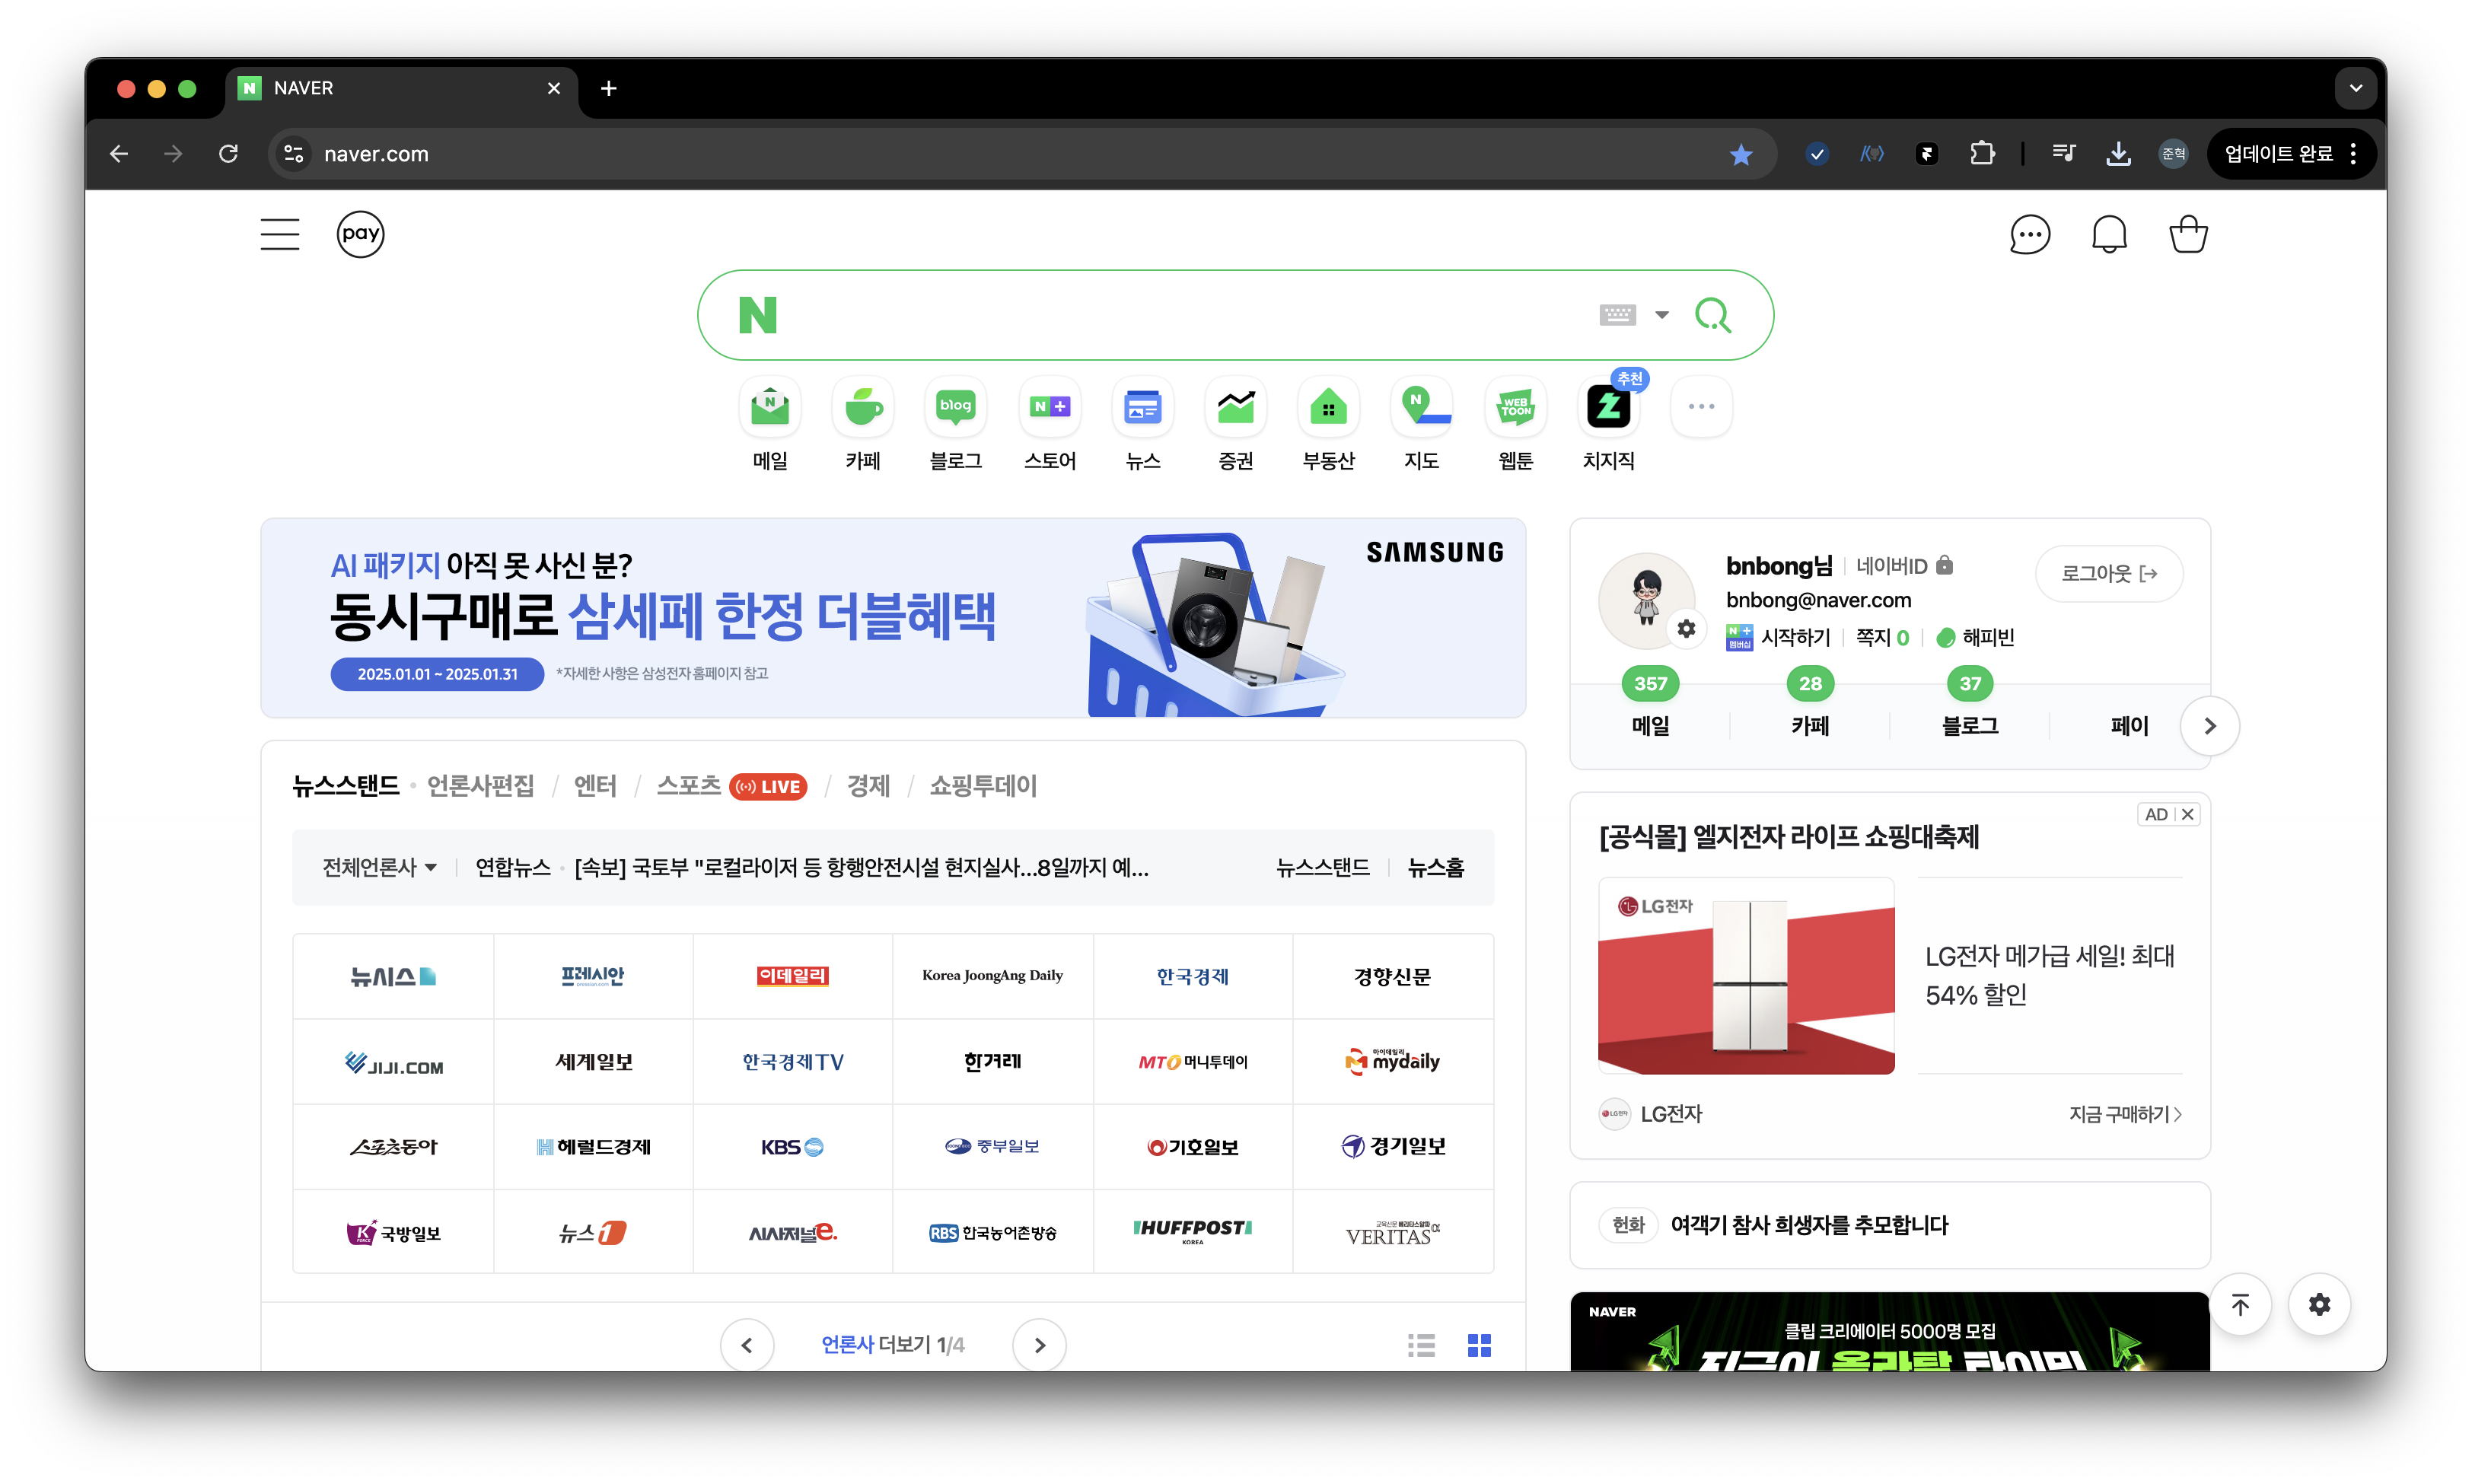Open the 한겨레 press logo
Screen dimensions: 2472x1484
point(992,1061)
